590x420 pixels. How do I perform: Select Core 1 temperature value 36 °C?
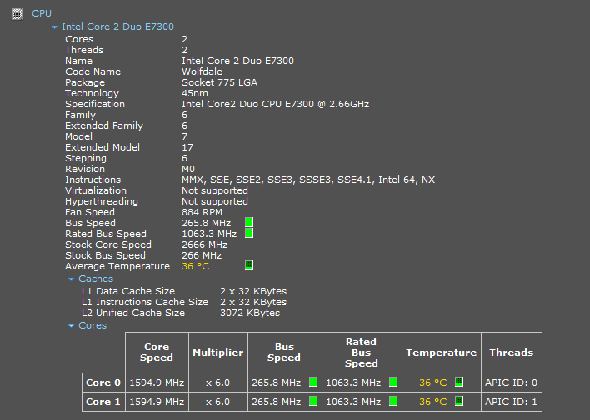[433, 402]
